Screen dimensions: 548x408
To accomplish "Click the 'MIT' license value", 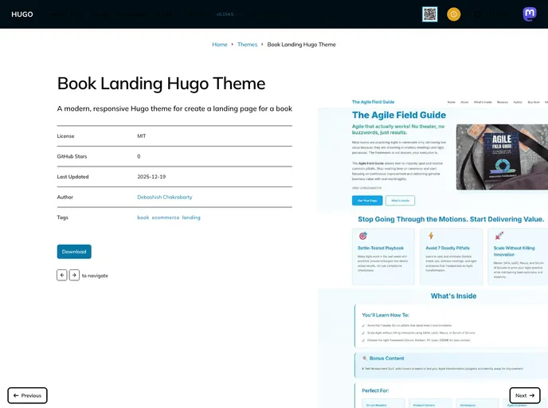I will click(x=142, y=136).
